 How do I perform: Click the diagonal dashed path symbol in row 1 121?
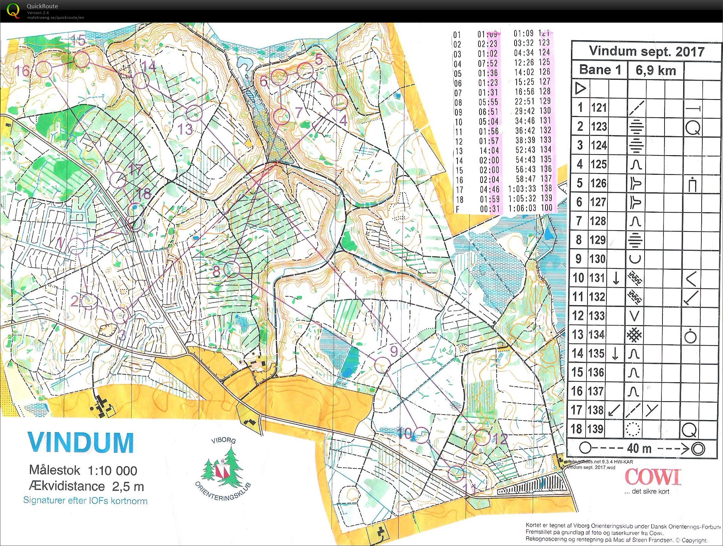[636, 108]
